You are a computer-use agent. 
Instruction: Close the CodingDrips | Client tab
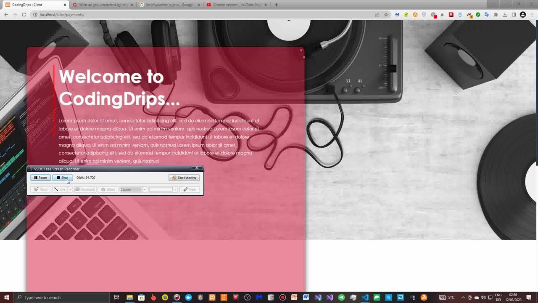[65, 5]
